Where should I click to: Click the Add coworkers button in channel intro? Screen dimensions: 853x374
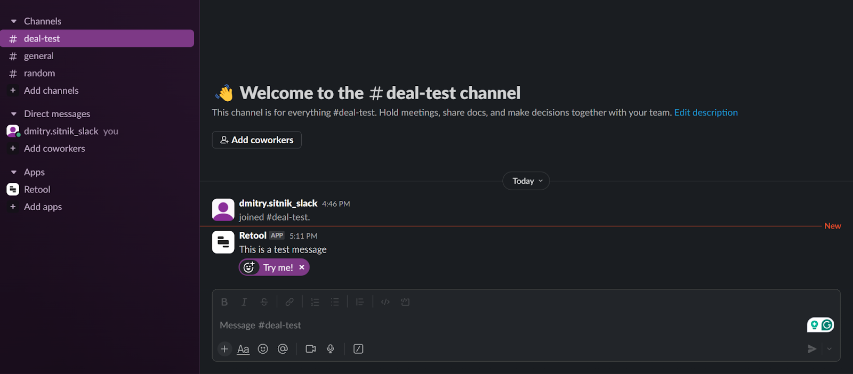tap(256, 140)
